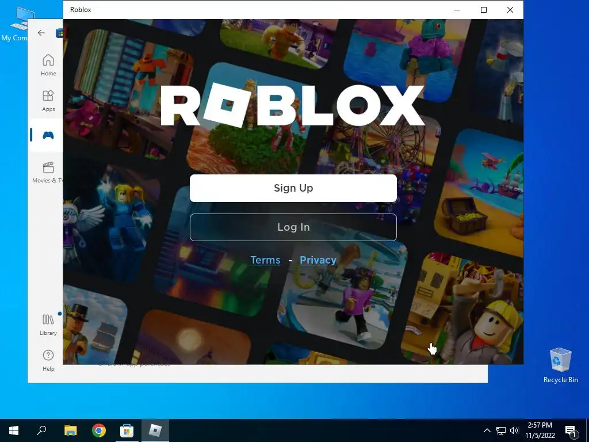Open Apps section in Microsoft Store
This screenshot has height=442, width=589.
click(x=48, y=101)
